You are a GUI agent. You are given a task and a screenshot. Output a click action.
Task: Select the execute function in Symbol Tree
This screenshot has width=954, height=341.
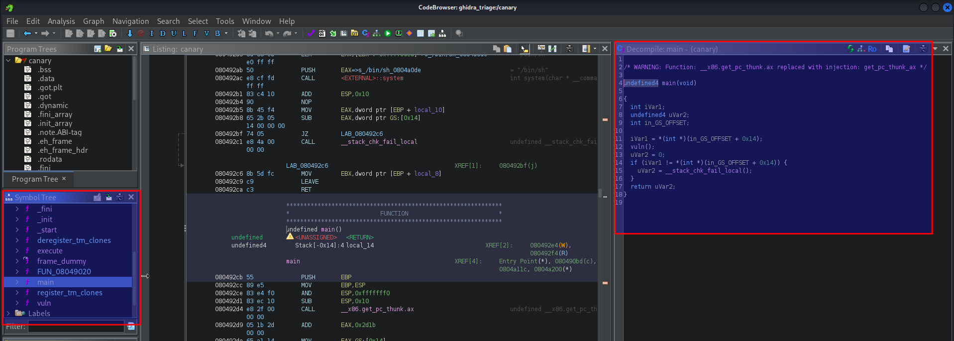pyautogui.click(x=50, y=251)
